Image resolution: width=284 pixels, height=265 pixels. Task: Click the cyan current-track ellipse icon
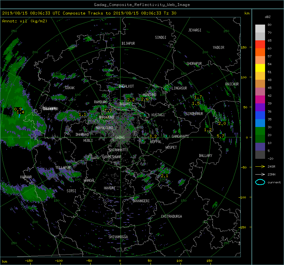pos(260,182)
